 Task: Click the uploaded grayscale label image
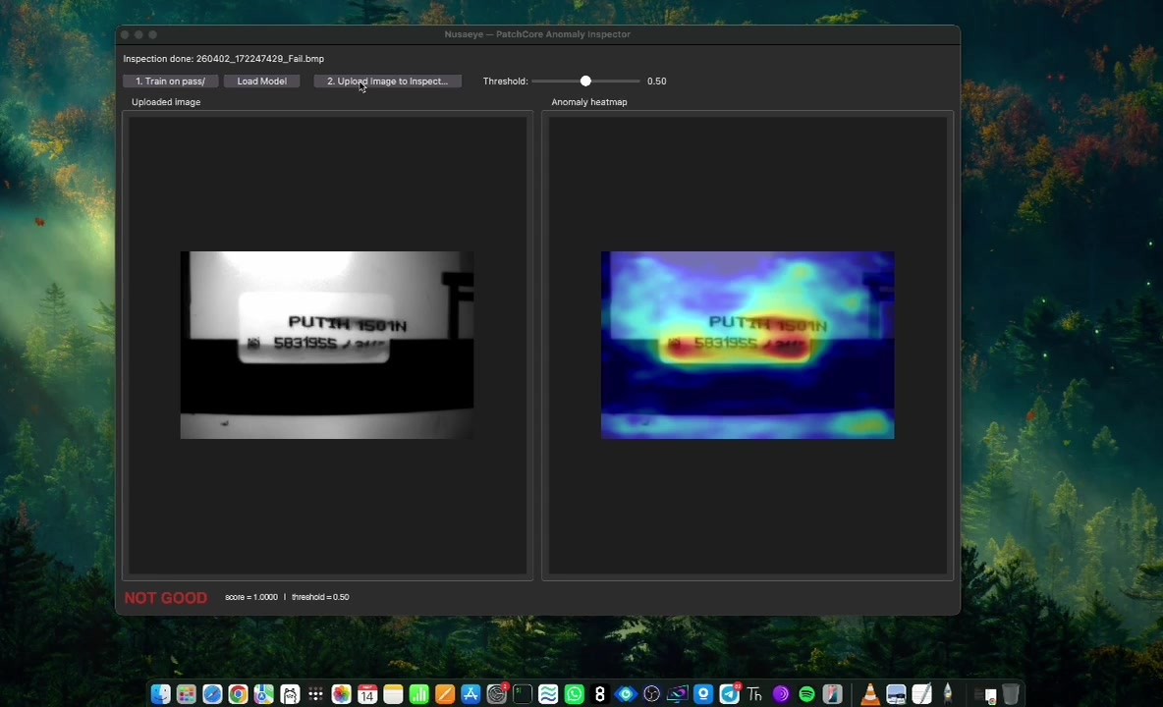(x=327, y=345)
